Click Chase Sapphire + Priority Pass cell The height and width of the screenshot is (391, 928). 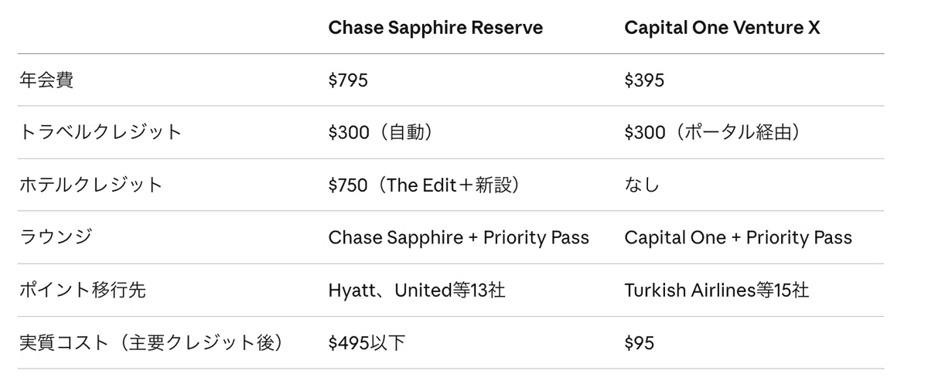(459, 237)
